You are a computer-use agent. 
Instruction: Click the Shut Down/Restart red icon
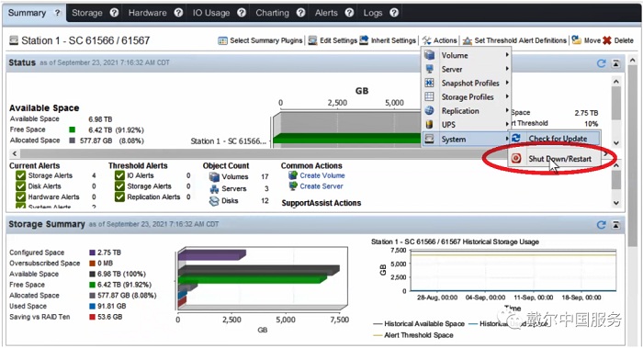516,158
